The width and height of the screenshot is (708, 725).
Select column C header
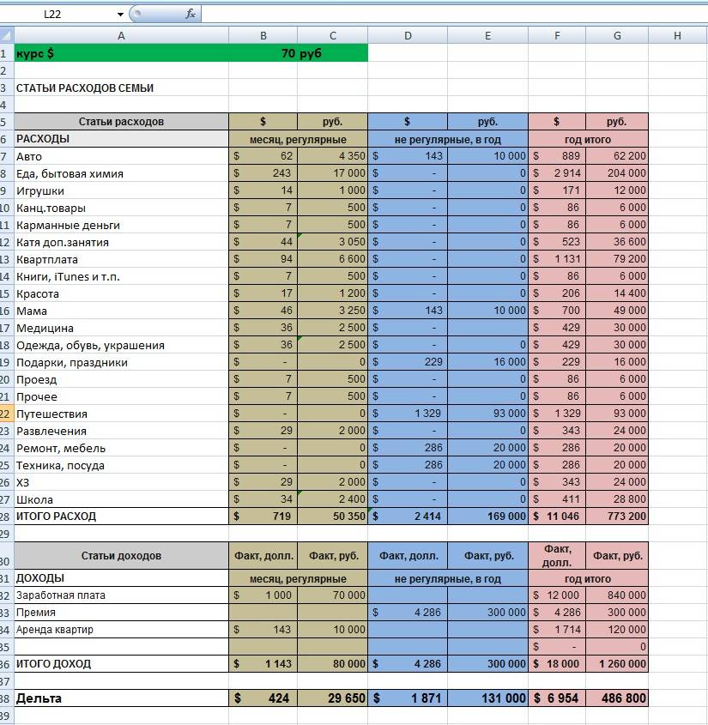click(x=332, y=35)
